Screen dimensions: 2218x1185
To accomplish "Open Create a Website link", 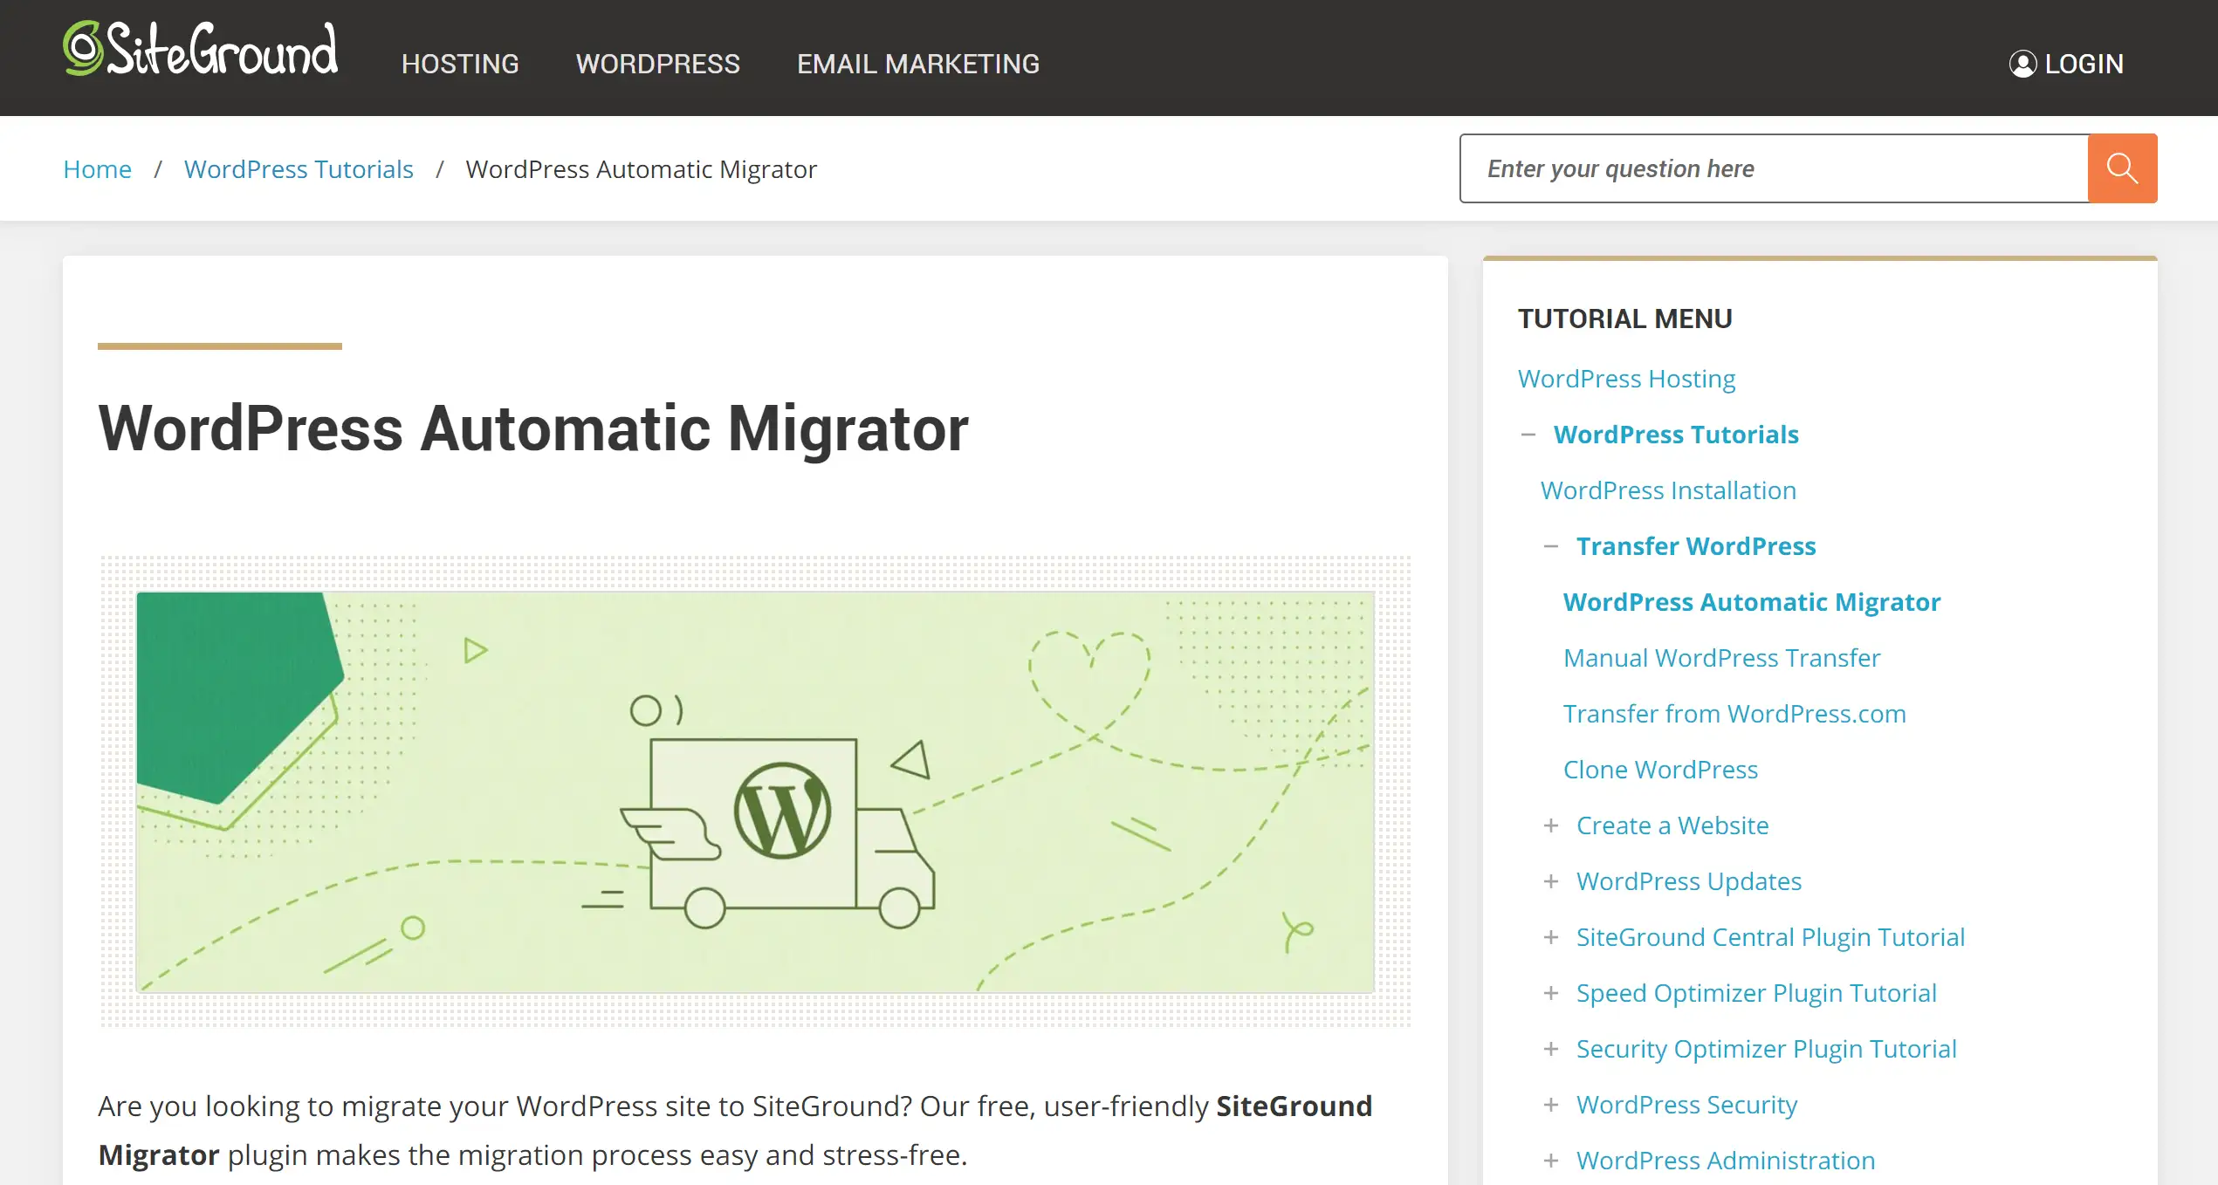I will pyautogui.click(x=1672, y=825).
